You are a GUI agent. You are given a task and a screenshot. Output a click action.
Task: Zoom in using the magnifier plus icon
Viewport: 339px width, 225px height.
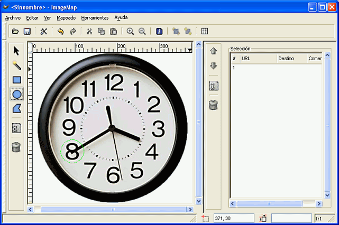click(x=130, y=32)
